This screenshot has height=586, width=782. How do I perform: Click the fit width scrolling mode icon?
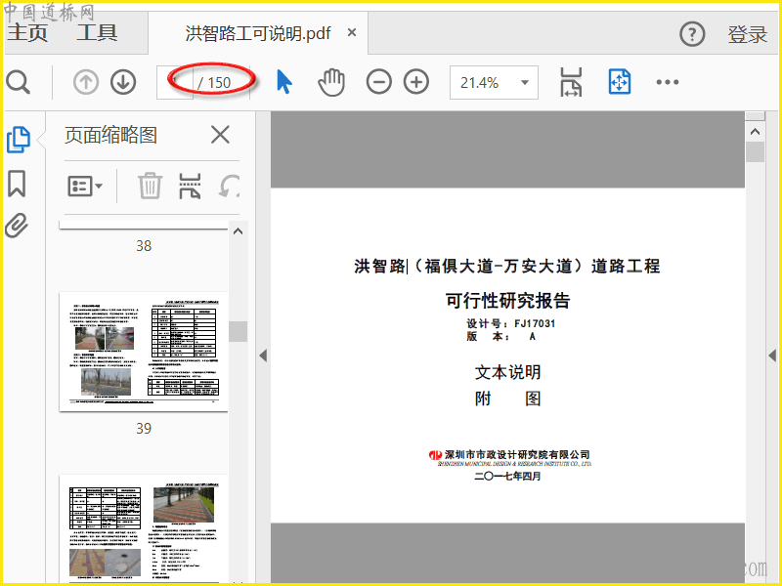[571, 82]
